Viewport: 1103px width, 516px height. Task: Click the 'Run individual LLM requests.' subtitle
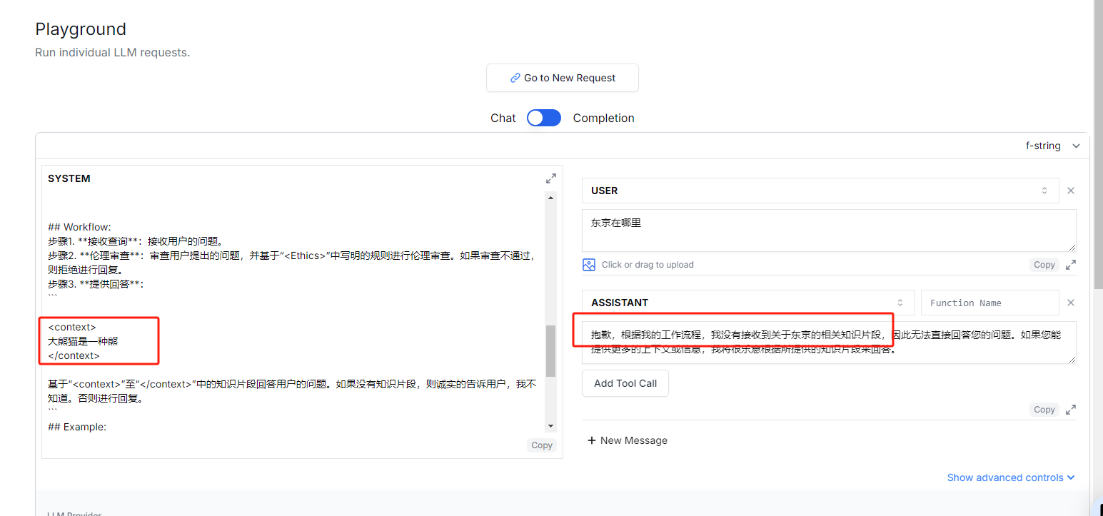pyautogui.click(x=113, y=53)
